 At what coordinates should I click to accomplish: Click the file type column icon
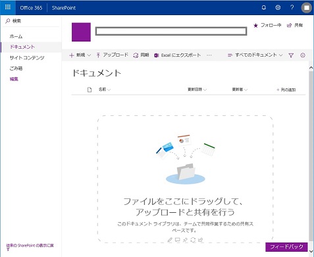(90, 90)
